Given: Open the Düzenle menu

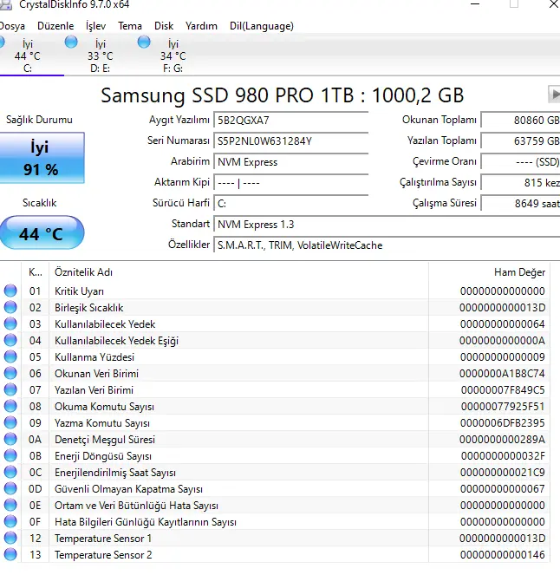Looking at the screenshot, I should coord(55,26).
